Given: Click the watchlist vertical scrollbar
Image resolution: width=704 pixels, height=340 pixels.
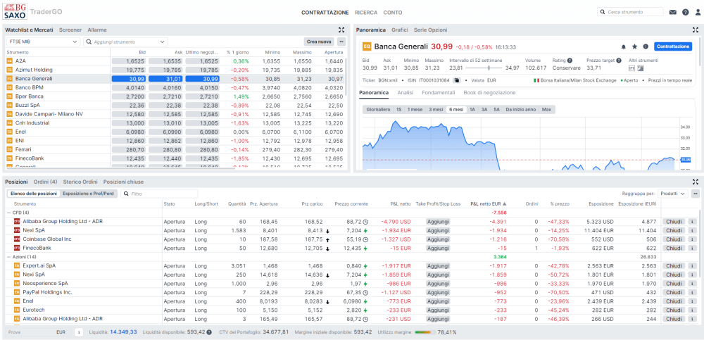Looking at the screenshot, I should click(346, 76).
